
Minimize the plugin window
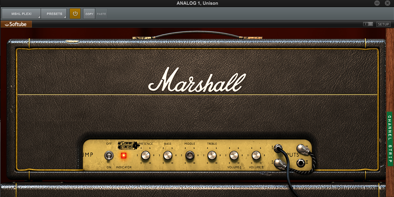(x=377, y=3)
